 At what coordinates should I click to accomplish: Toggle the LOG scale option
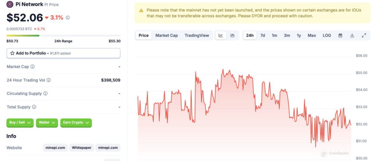click(327, 35)
